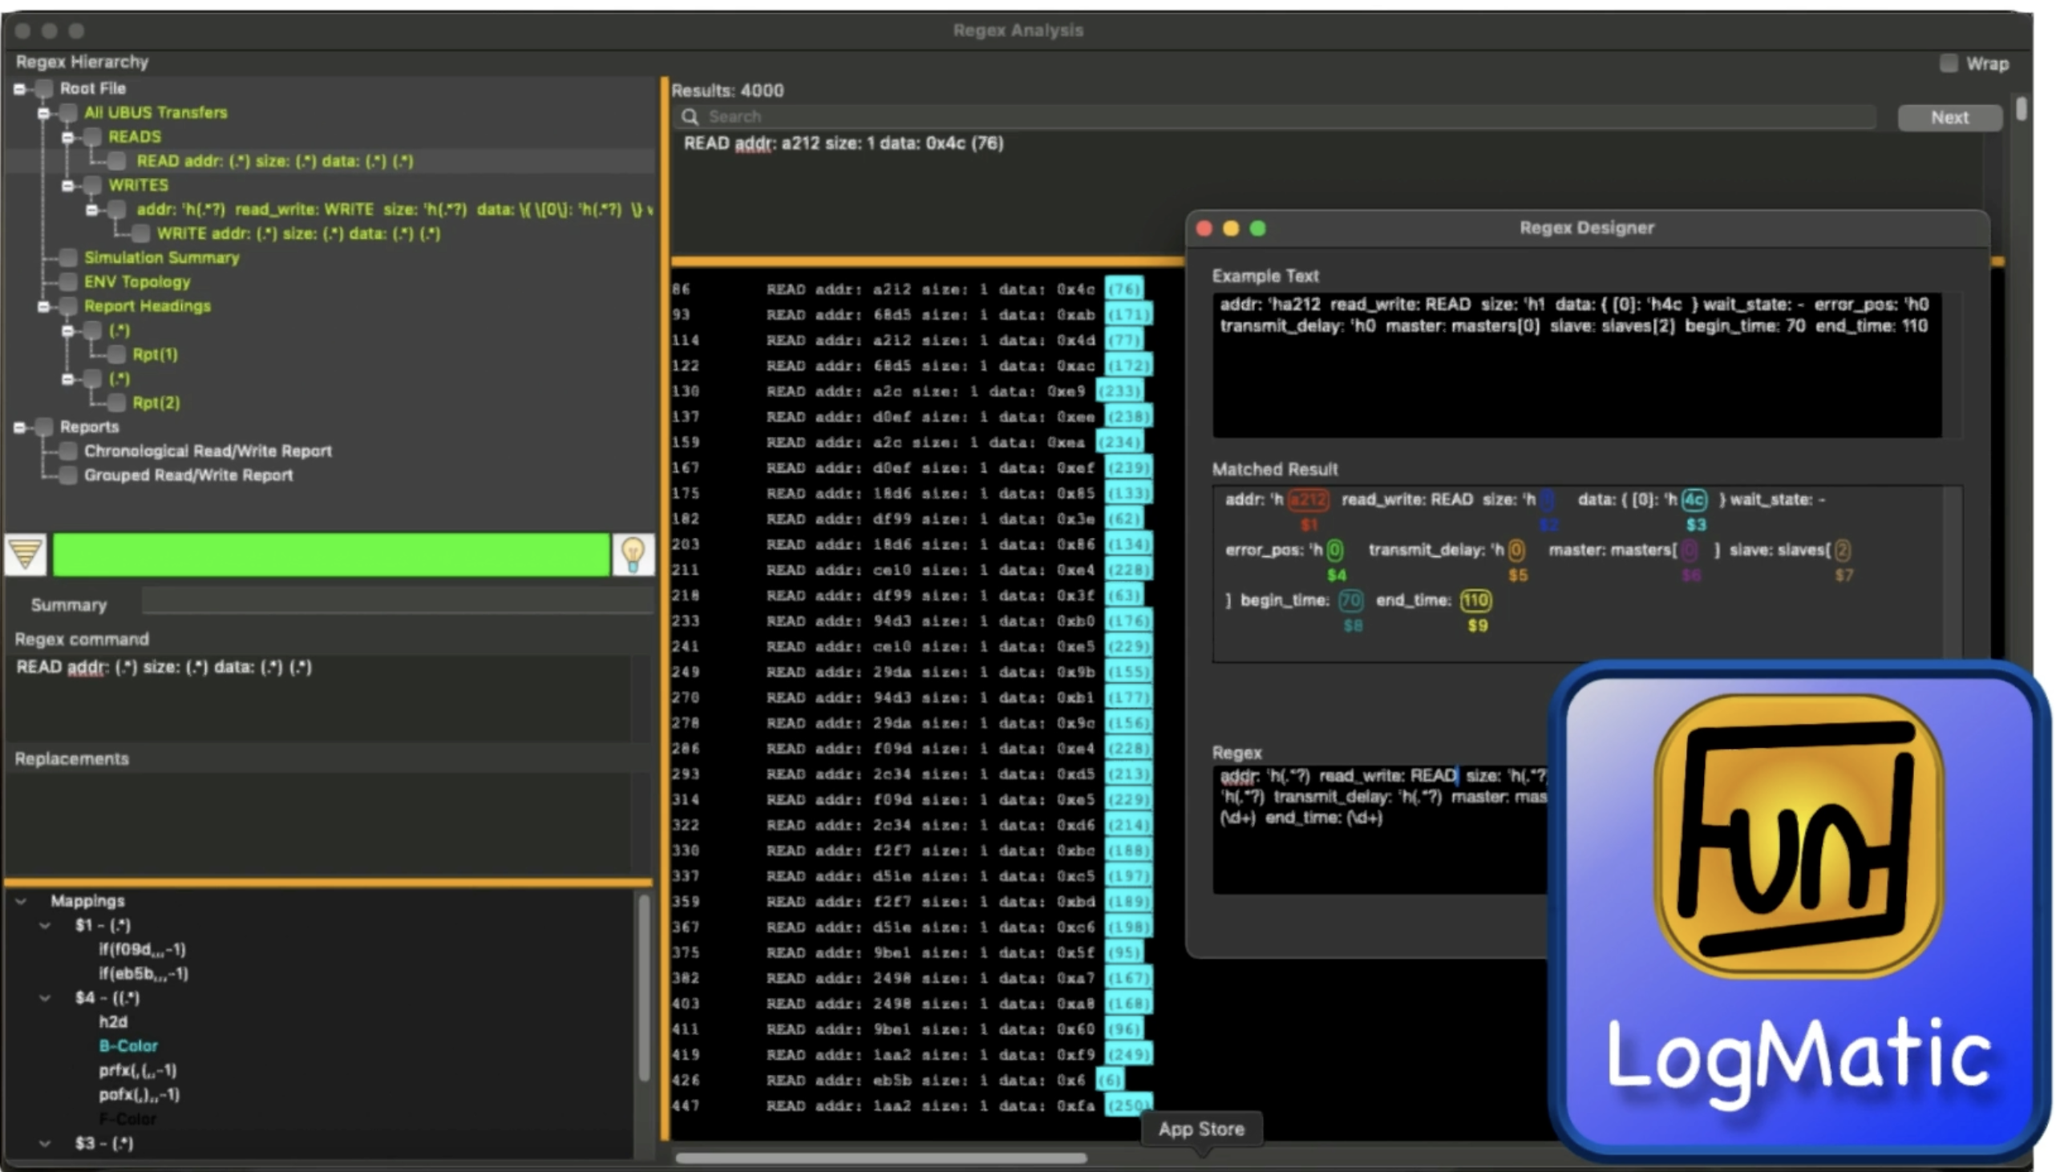This screenshot has height=1172, width=2056.
Task: Click the 70 $8 begin_time match
Action: click(1350, 600)
